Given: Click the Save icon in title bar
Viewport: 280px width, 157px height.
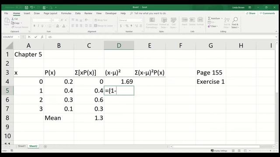Looking at the screenshot, I should [x=26, y=7].
